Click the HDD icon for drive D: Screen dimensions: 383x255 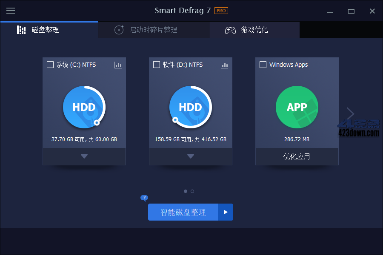click(190, 107)
